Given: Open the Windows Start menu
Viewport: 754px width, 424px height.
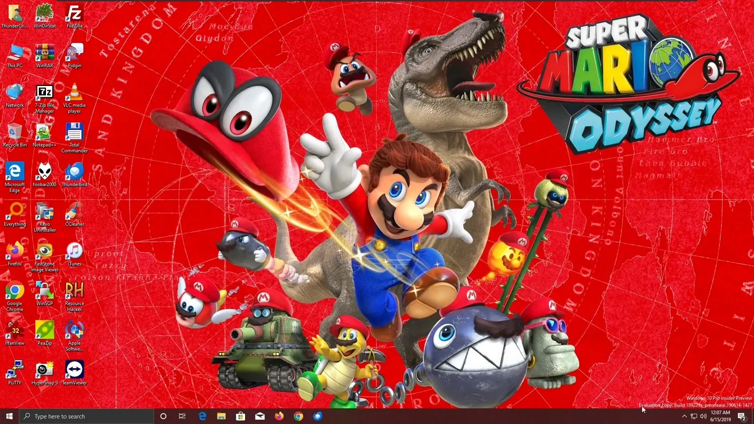Looking at the screenshot, I should pyautogui.click(x=9, y=416).
